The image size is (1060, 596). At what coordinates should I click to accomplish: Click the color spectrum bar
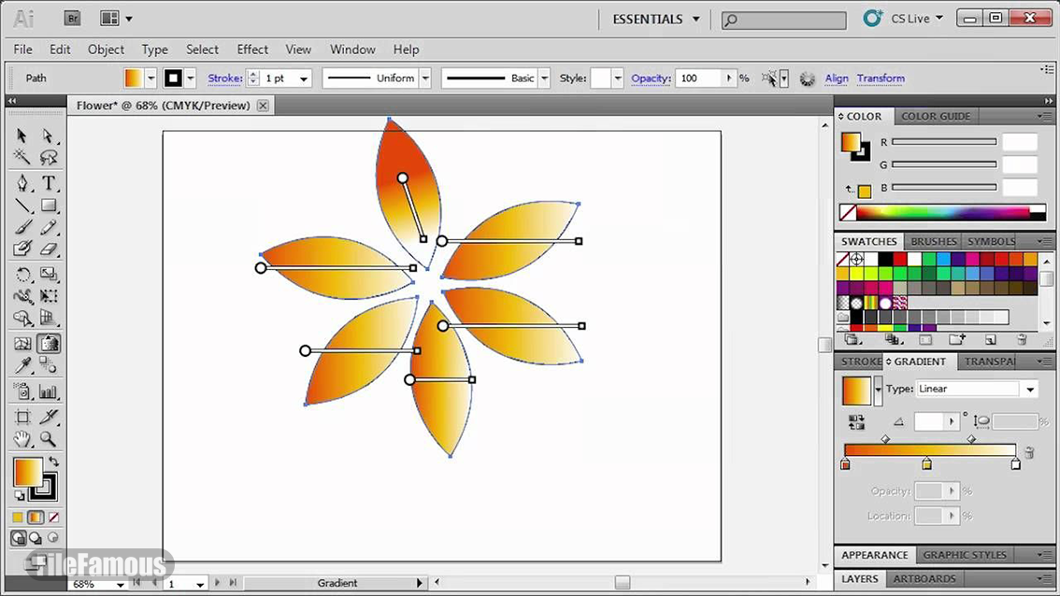click(x=943, y=212)
